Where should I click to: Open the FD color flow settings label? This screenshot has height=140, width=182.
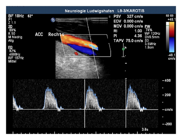(10, 47)
